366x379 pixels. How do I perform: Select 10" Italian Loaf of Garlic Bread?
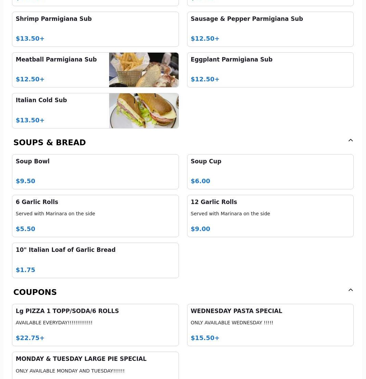(95, 260)
